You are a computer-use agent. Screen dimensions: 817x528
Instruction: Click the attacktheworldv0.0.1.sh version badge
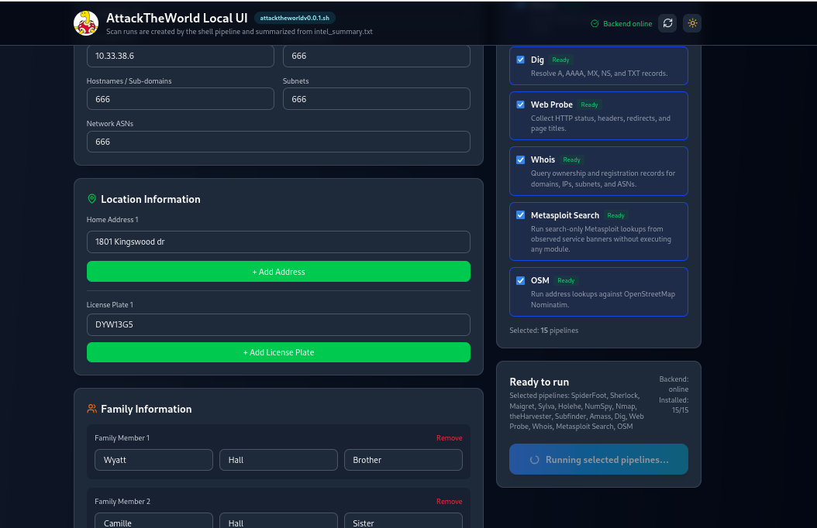point(295,18)
